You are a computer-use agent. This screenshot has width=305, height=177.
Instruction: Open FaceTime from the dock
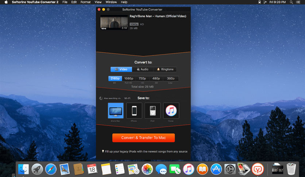175,169
